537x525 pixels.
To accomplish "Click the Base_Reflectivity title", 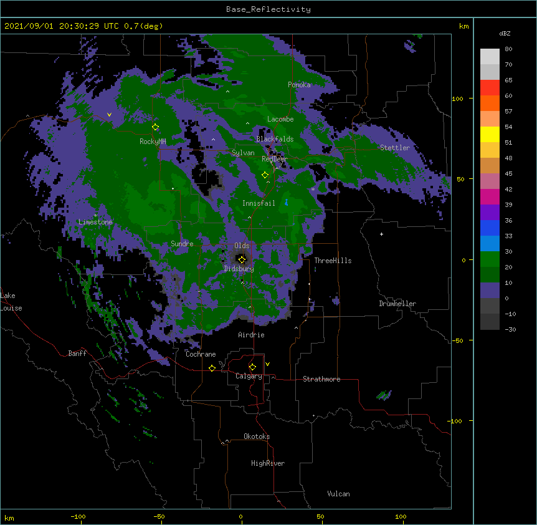I will click(268, 9).
